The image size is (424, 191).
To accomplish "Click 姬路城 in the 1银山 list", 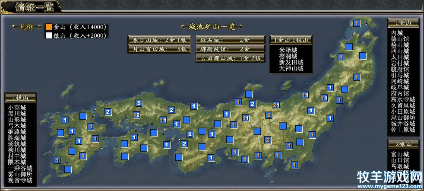I will tap(17, 132).
